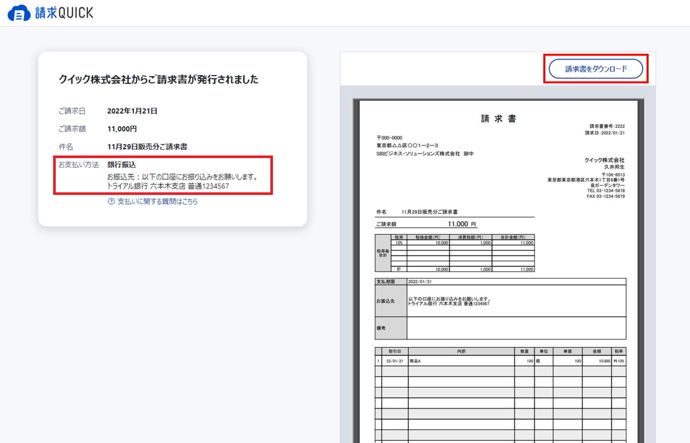Select the heading クイック株式会社からご請求書が発行されました
This screenshot has height=443, width=690.
159,79
